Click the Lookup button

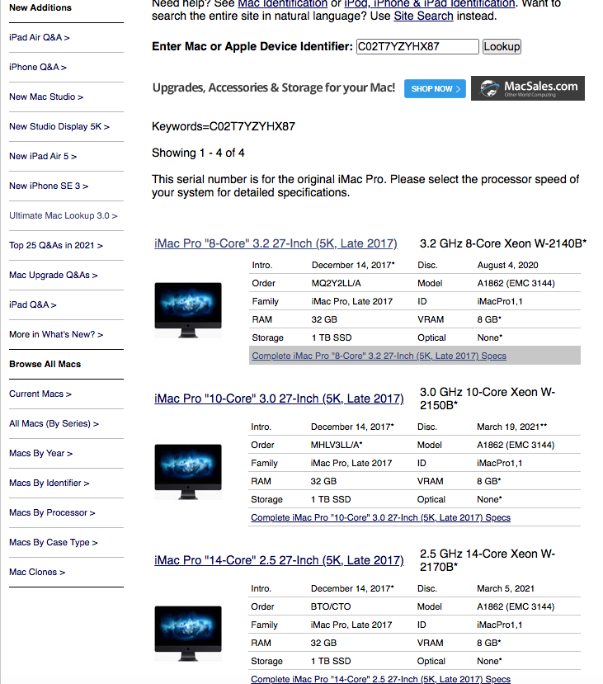[502, 47]
